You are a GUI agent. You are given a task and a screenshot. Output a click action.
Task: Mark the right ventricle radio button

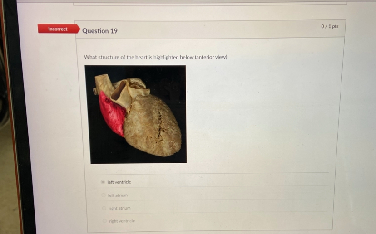click(x=104, y=221)
